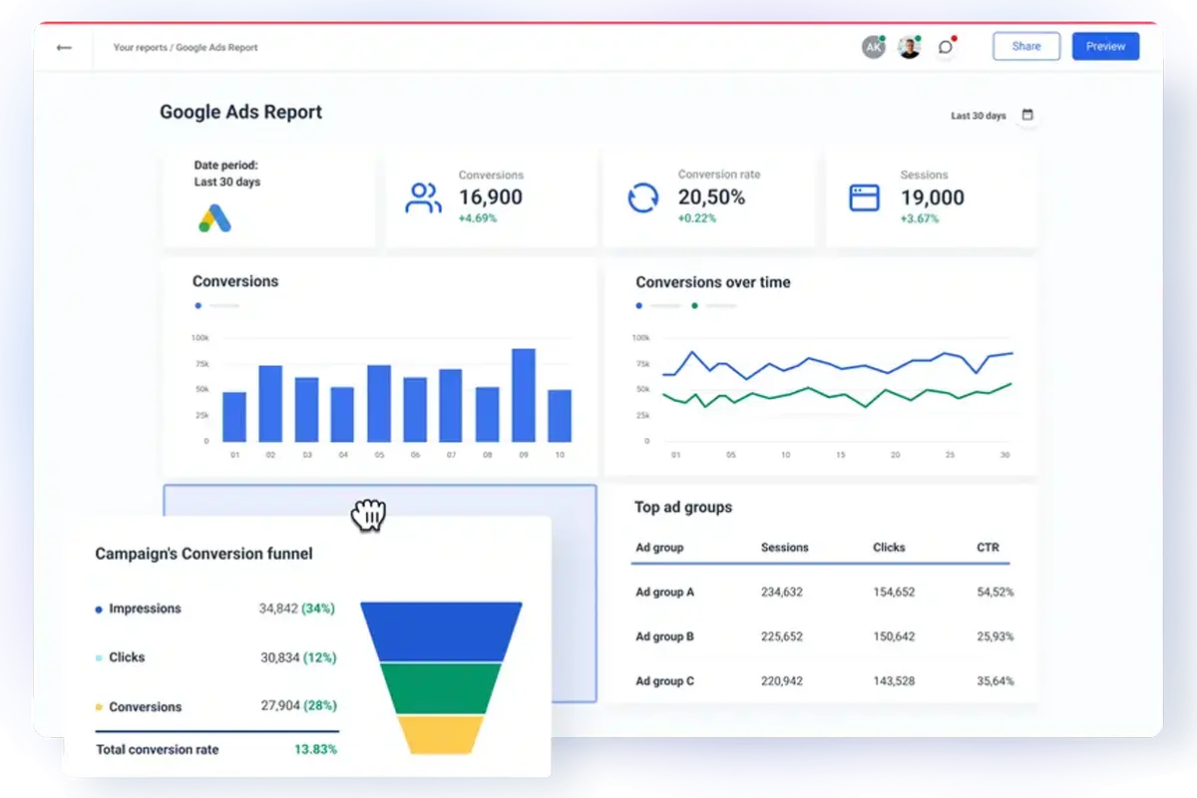The width and height of the screenshot is (1197, 798).
Task: Open the calendar icon next to Last 30 days
Action: coord(1027,115)
